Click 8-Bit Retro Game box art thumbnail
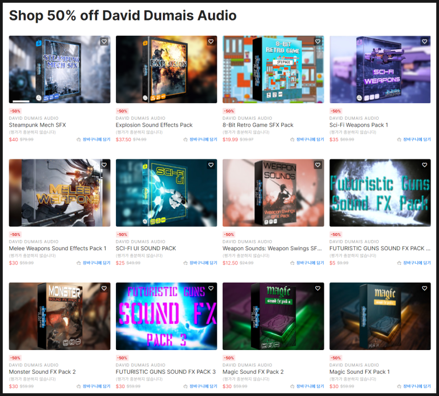 (273, 69)
